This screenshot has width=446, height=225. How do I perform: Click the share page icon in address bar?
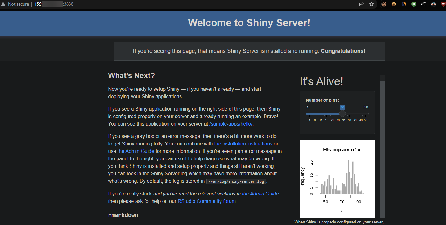point(362,4)
